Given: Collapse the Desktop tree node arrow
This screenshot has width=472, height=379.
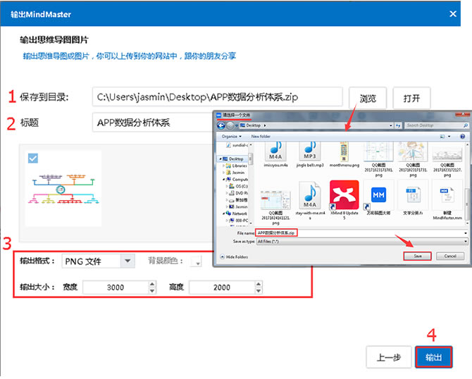Looking at the screenshot, I should tap(221, 159).
